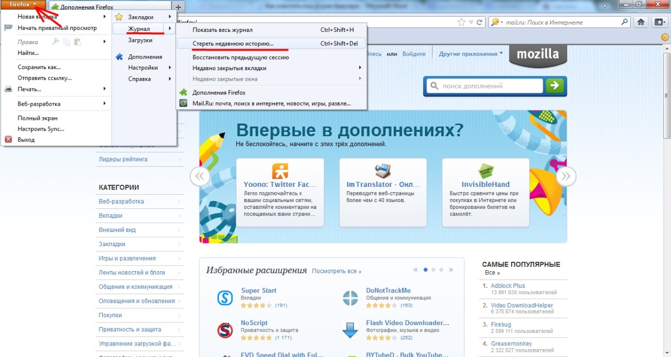Go to previous carousel slide arrow
671x357 pixels.
tap(200, 177)
